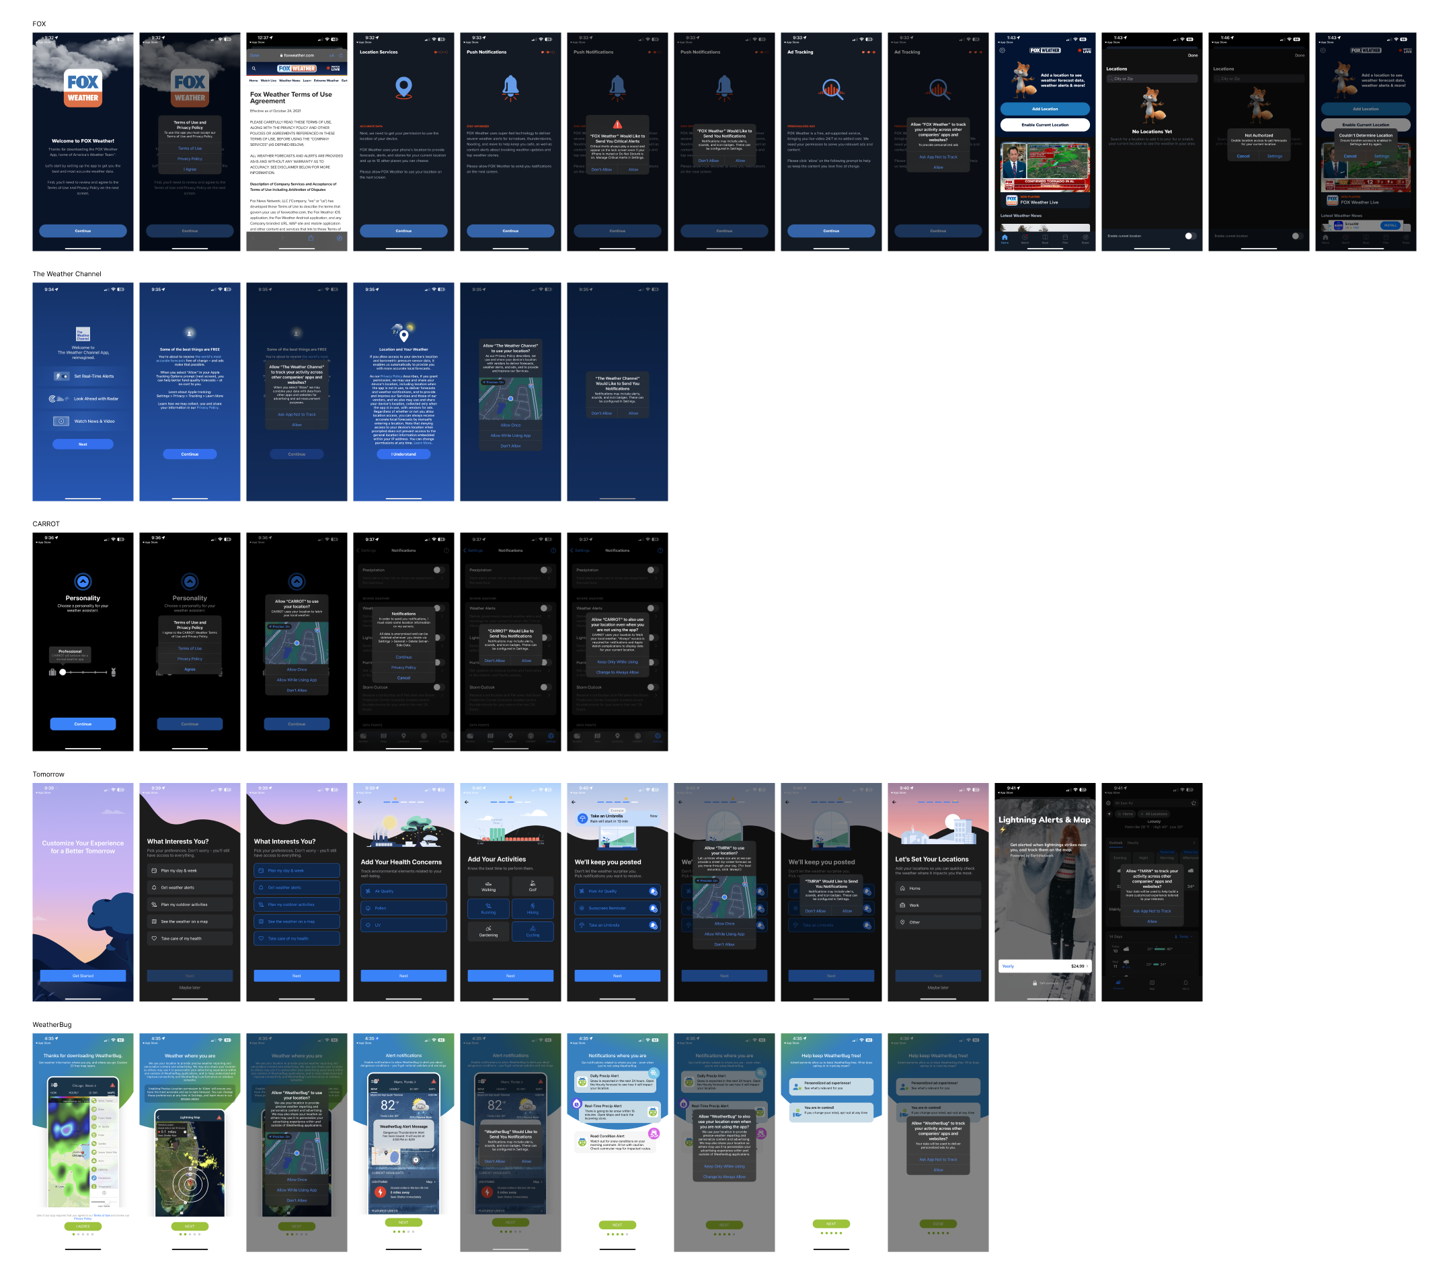Tap the briefcase icon in Work row
This screenshot has height=1281, width=1449.
click(902, 905)
